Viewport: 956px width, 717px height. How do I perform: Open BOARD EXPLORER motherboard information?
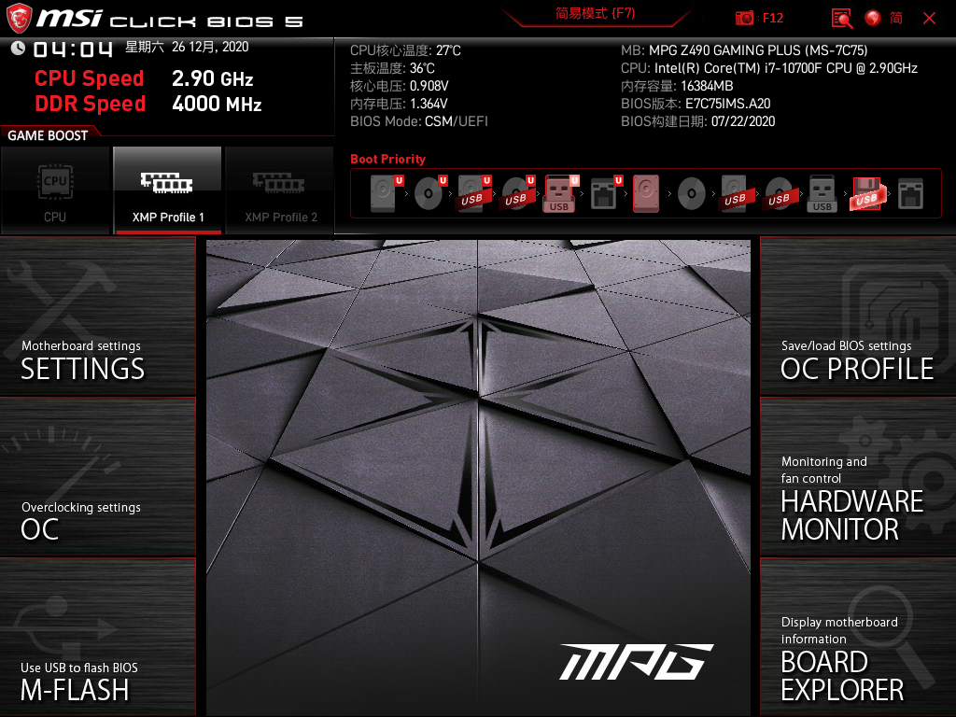click(857, 639)
